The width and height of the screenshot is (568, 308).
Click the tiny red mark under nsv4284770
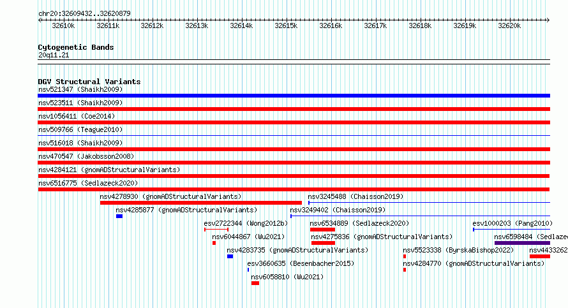pyautogui.click(x=405, y=270)
